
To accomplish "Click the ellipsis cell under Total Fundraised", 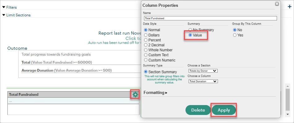I will point(73,101).
